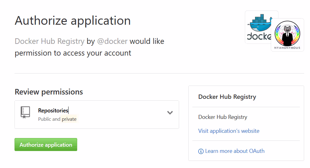Click the Review permissions heading

coord(49,92)
